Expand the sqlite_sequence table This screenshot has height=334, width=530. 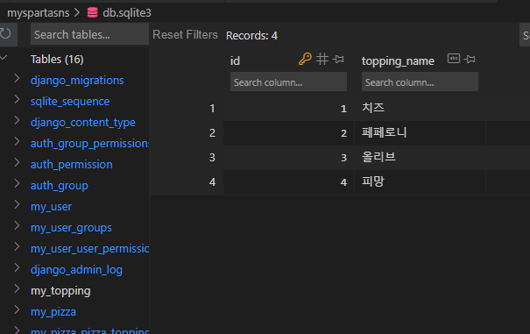click(17, 100)
